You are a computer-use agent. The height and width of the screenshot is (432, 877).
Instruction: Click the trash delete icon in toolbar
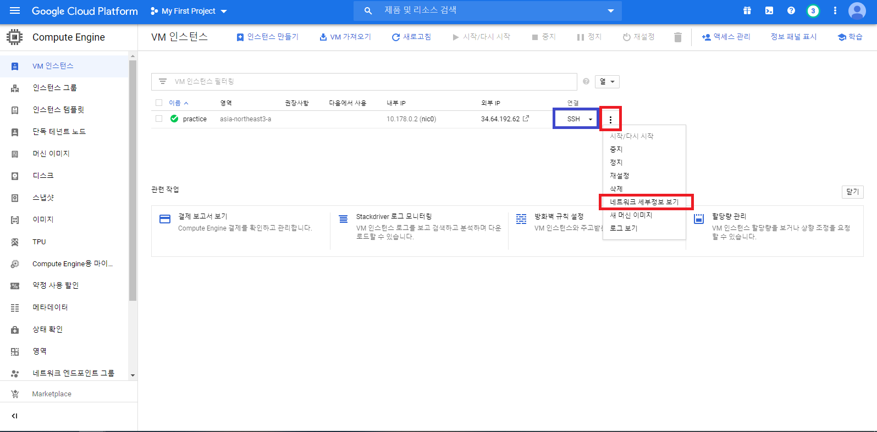tap(677, 37)
